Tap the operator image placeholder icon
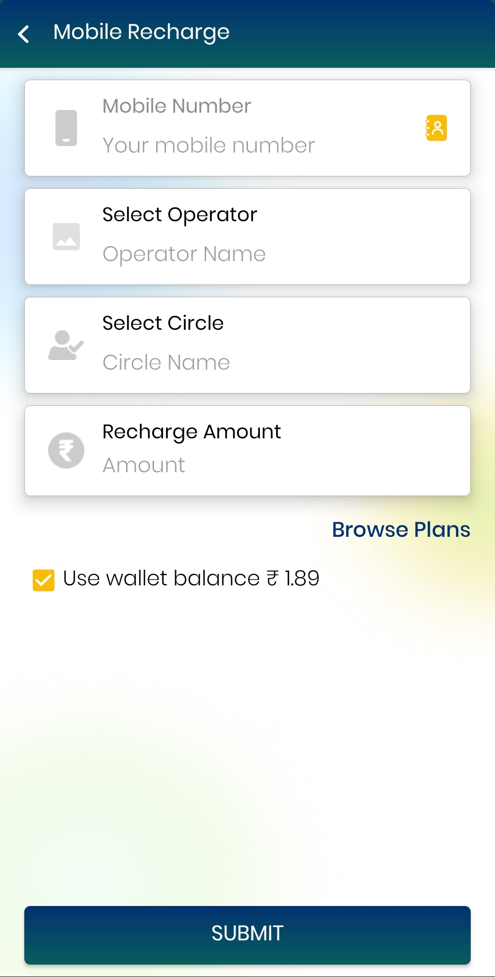The width and height of the screenshot is (495, 977). pyautogui.click(x=66, y=236)
